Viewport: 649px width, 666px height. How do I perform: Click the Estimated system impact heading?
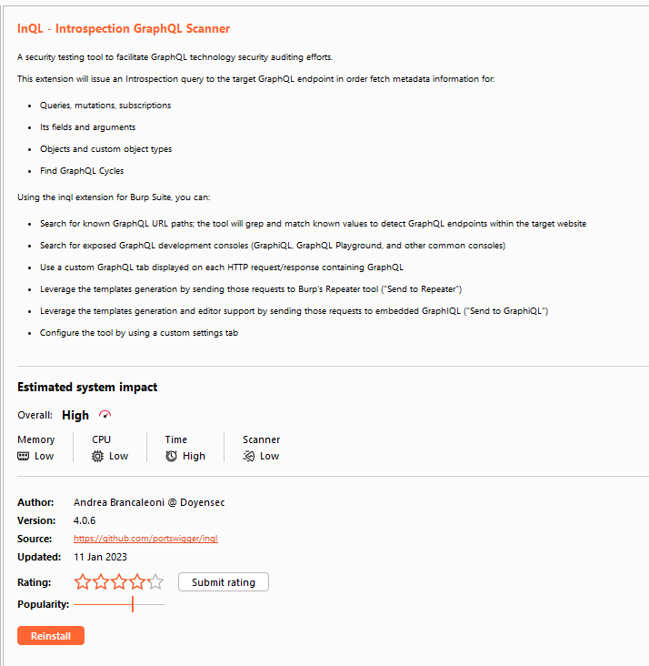87,387
